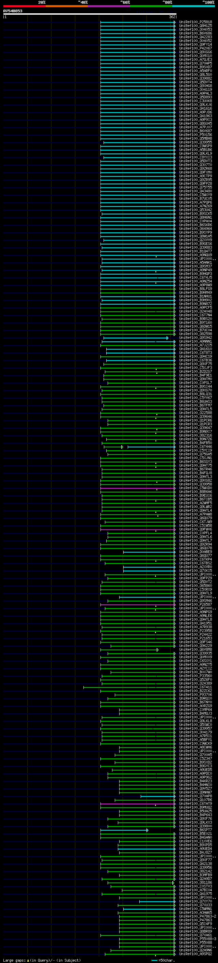Click the magenta bar for UniRef100_Q9FWV6
This screenshot has height=963, width=218.
(x=138, y=530)
